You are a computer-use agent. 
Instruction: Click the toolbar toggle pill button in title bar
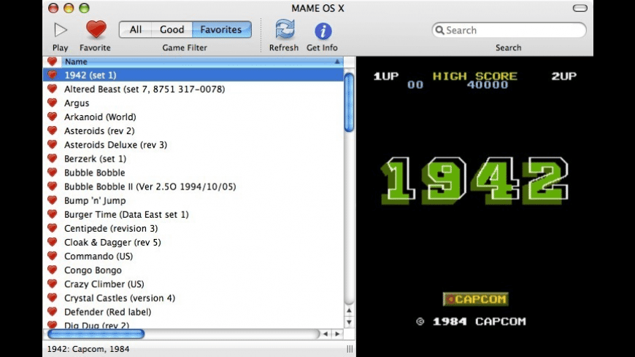tap(580, 8)
